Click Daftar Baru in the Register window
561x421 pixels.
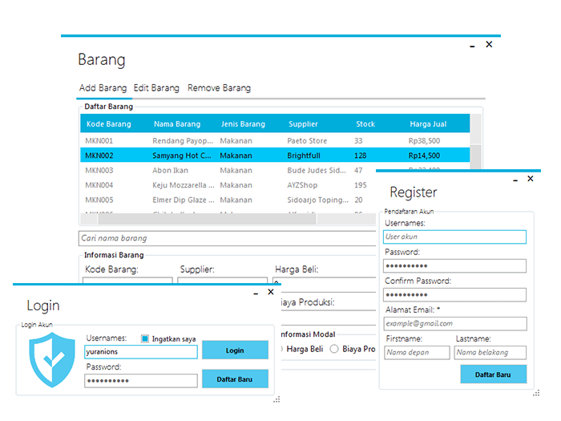point(494,374)
